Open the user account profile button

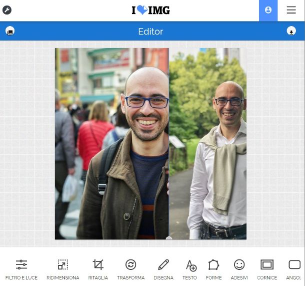point(268,11)
